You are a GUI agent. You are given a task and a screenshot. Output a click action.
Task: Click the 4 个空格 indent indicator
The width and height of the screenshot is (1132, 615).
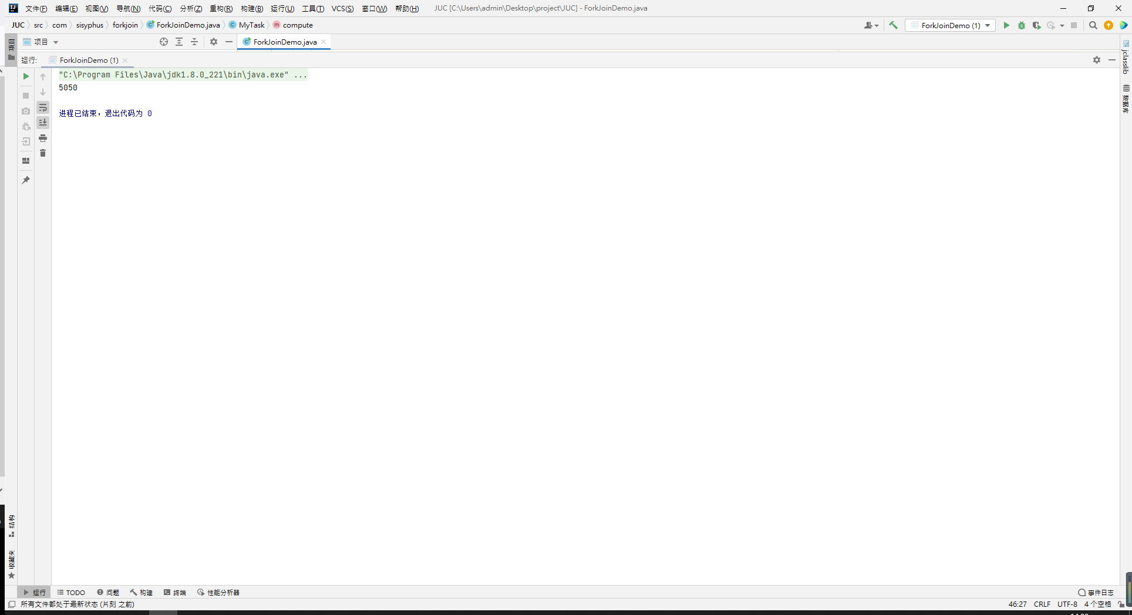[x=1097, y=604]
